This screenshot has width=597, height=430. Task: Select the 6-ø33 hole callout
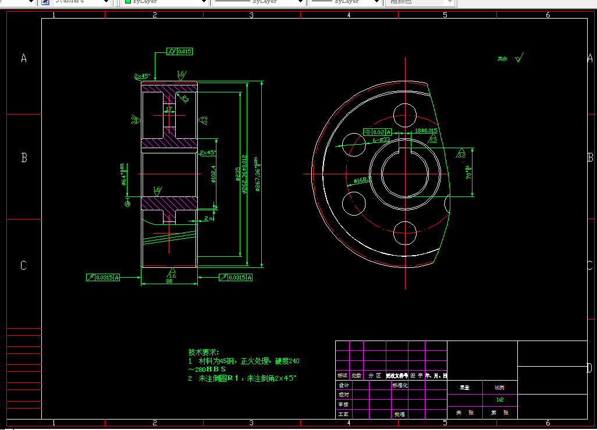click(381, 140)
